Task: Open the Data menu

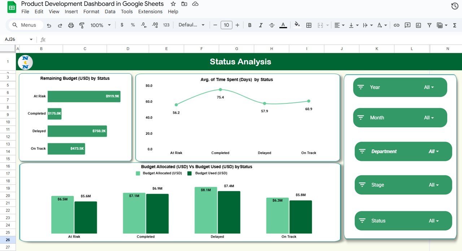Action: [110, 11]
